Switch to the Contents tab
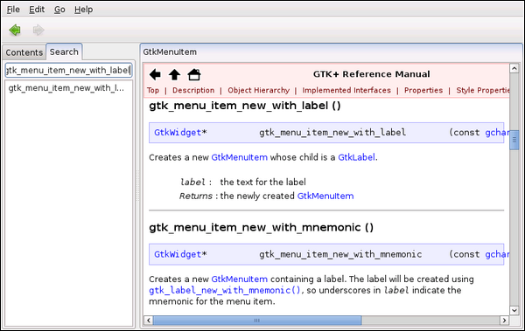Screen dimensions: 525x331 [x=24, y=52]
